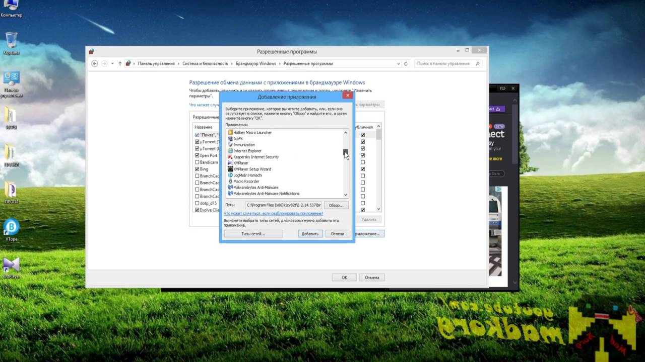The width and height of the screenshot is (645, 362).
Task: Toggle the Evolve Client checkbox
Action: click(197, 210)
